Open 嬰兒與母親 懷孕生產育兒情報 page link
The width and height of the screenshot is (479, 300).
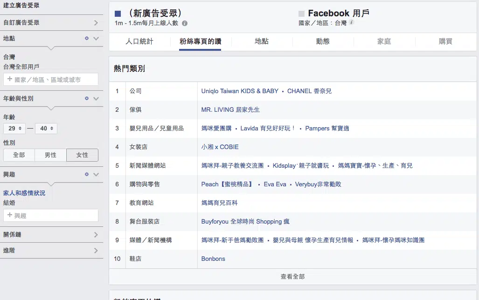coord(313,240)
